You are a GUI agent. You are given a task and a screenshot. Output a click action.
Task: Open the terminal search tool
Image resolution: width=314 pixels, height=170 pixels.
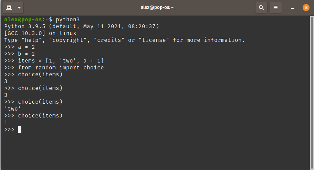pyautogui.click(x=261, y=8)
